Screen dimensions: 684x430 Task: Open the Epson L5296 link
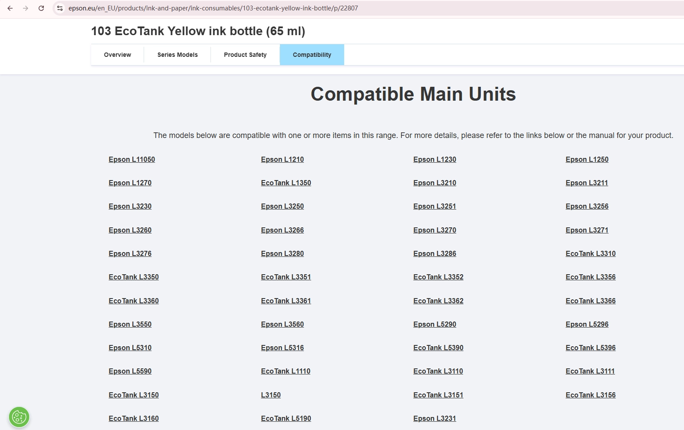click(x=587, y=324)
